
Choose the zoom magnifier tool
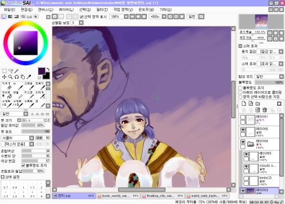pos(10,77)
